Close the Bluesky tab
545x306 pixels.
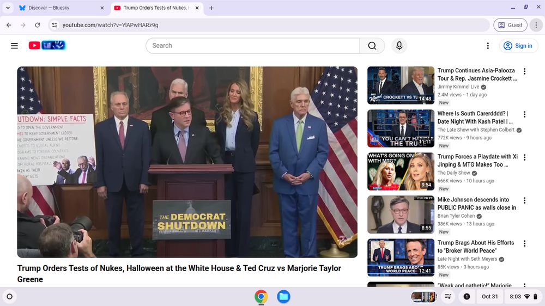[102, 8]
